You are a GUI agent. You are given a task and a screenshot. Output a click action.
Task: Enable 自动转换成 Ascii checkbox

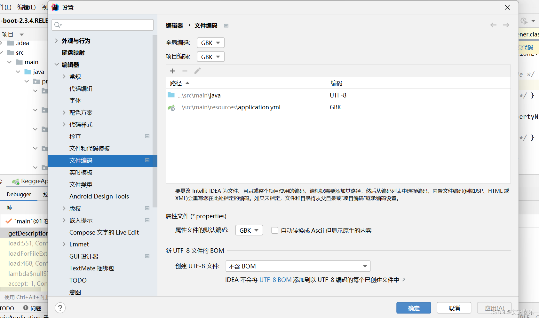tap(275, 230)
